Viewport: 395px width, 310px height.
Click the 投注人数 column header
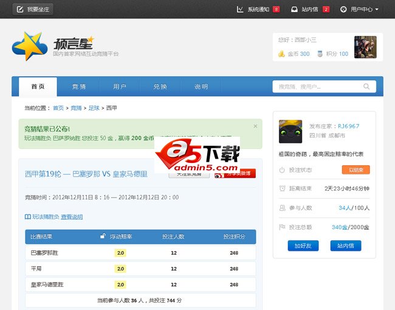tap(173, 236)
